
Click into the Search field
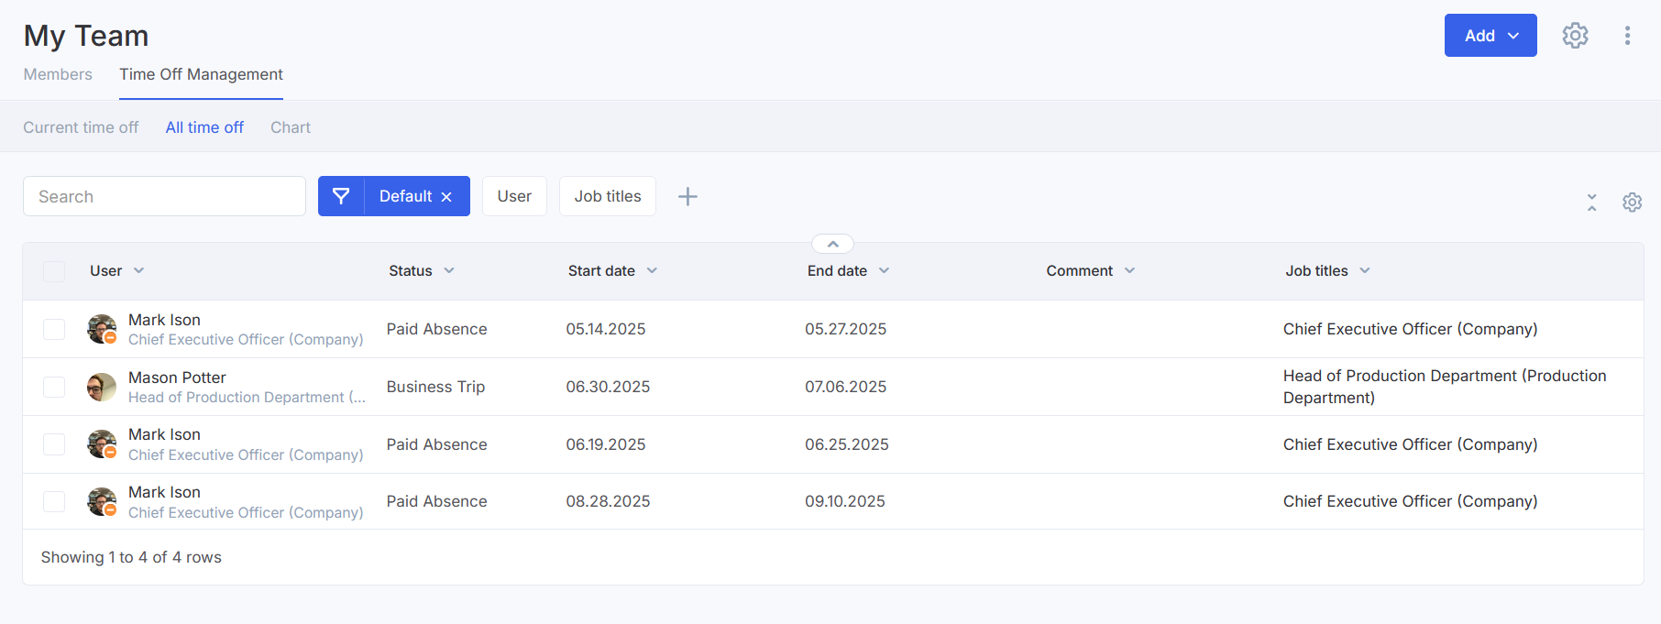(165, 196)
